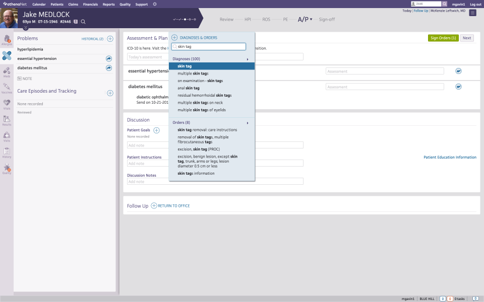Click the chat bubble icon in status bar

tap(475, 298)
